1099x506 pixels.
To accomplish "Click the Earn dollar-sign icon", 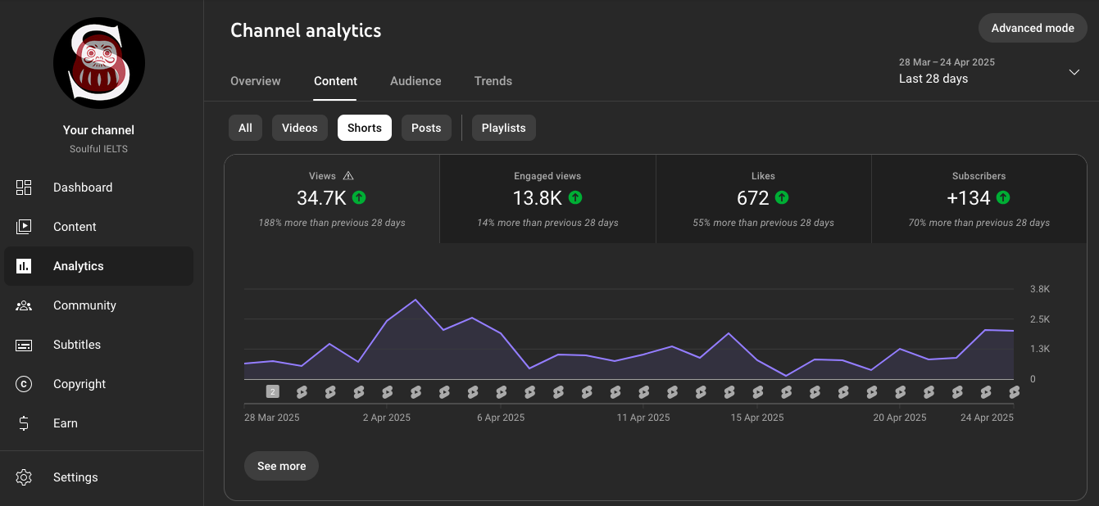I will click(x=24, y=423).
